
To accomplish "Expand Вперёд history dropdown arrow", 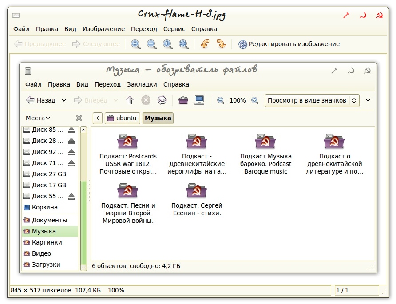I will [x=116, y=100].
